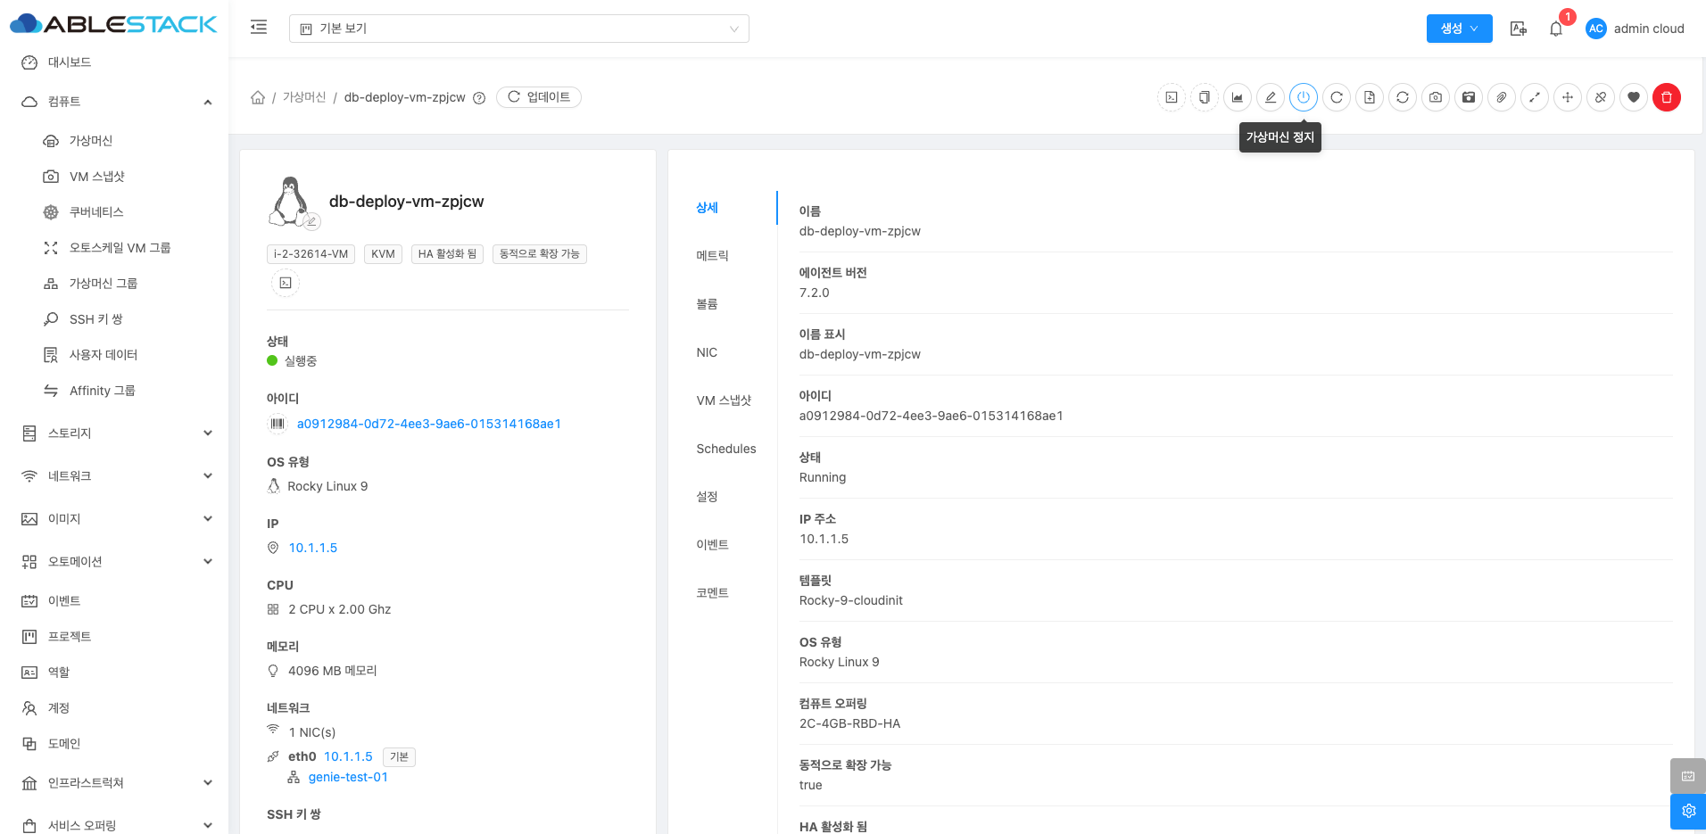Open the notifications bell icon

1555,29
